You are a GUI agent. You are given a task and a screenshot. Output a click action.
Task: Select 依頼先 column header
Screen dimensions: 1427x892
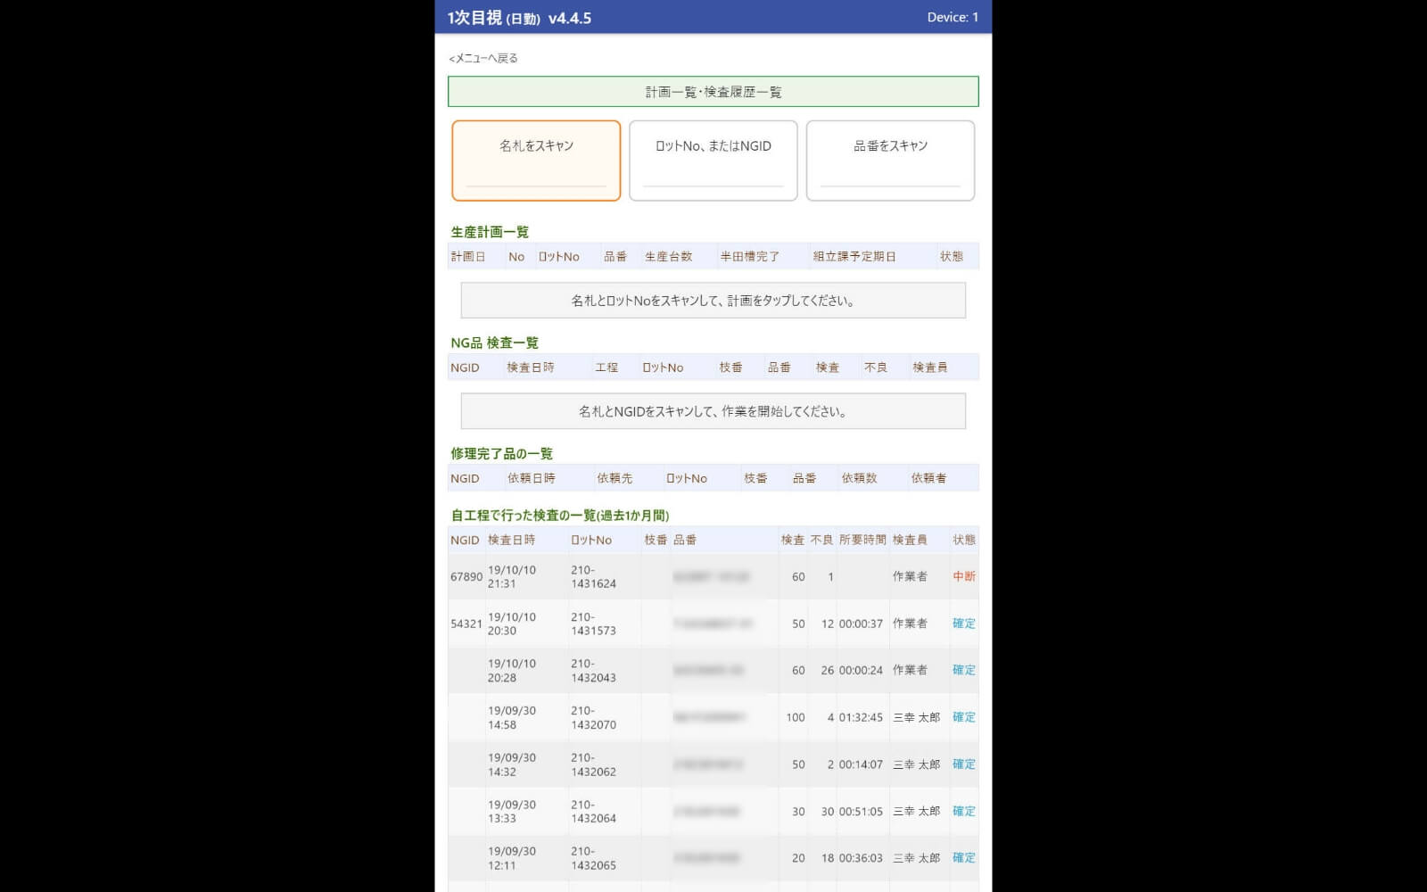click(615, 478)
